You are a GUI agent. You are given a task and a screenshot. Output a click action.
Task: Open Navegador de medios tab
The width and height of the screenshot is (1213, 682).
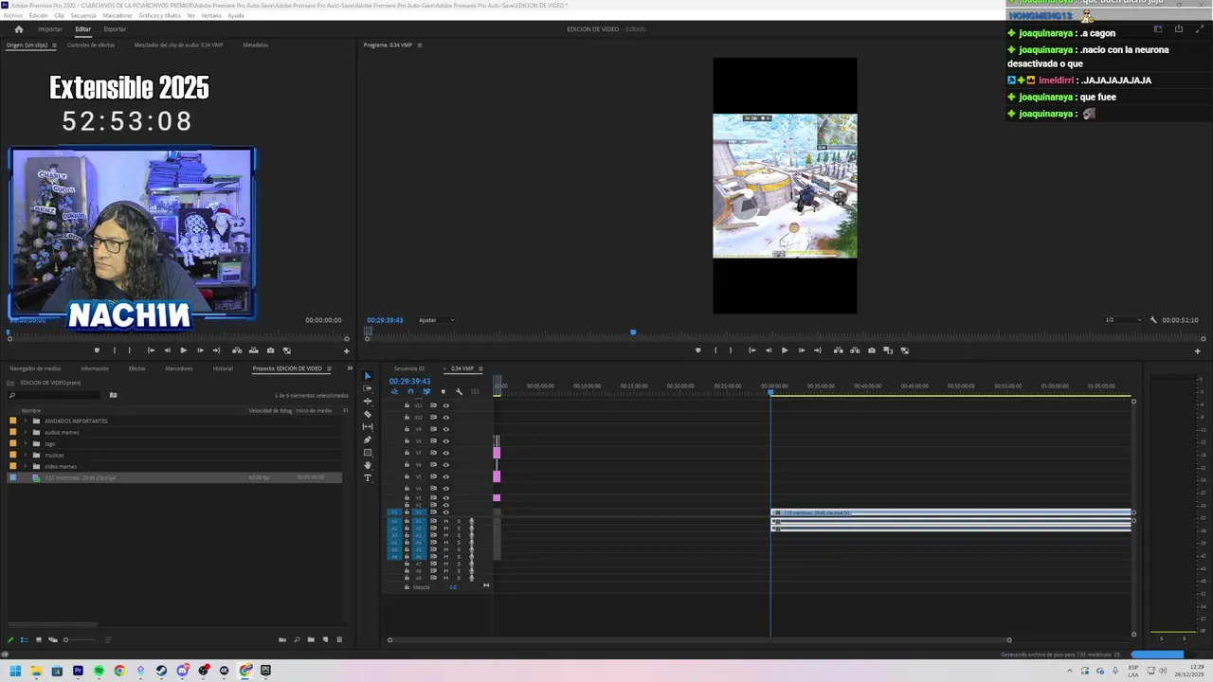tap(35, 368)
